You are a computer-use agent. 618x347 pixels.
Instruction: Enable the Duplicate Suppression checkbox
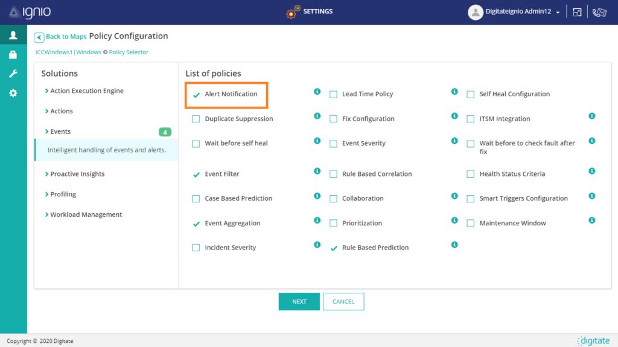click(x=196, y=119)
